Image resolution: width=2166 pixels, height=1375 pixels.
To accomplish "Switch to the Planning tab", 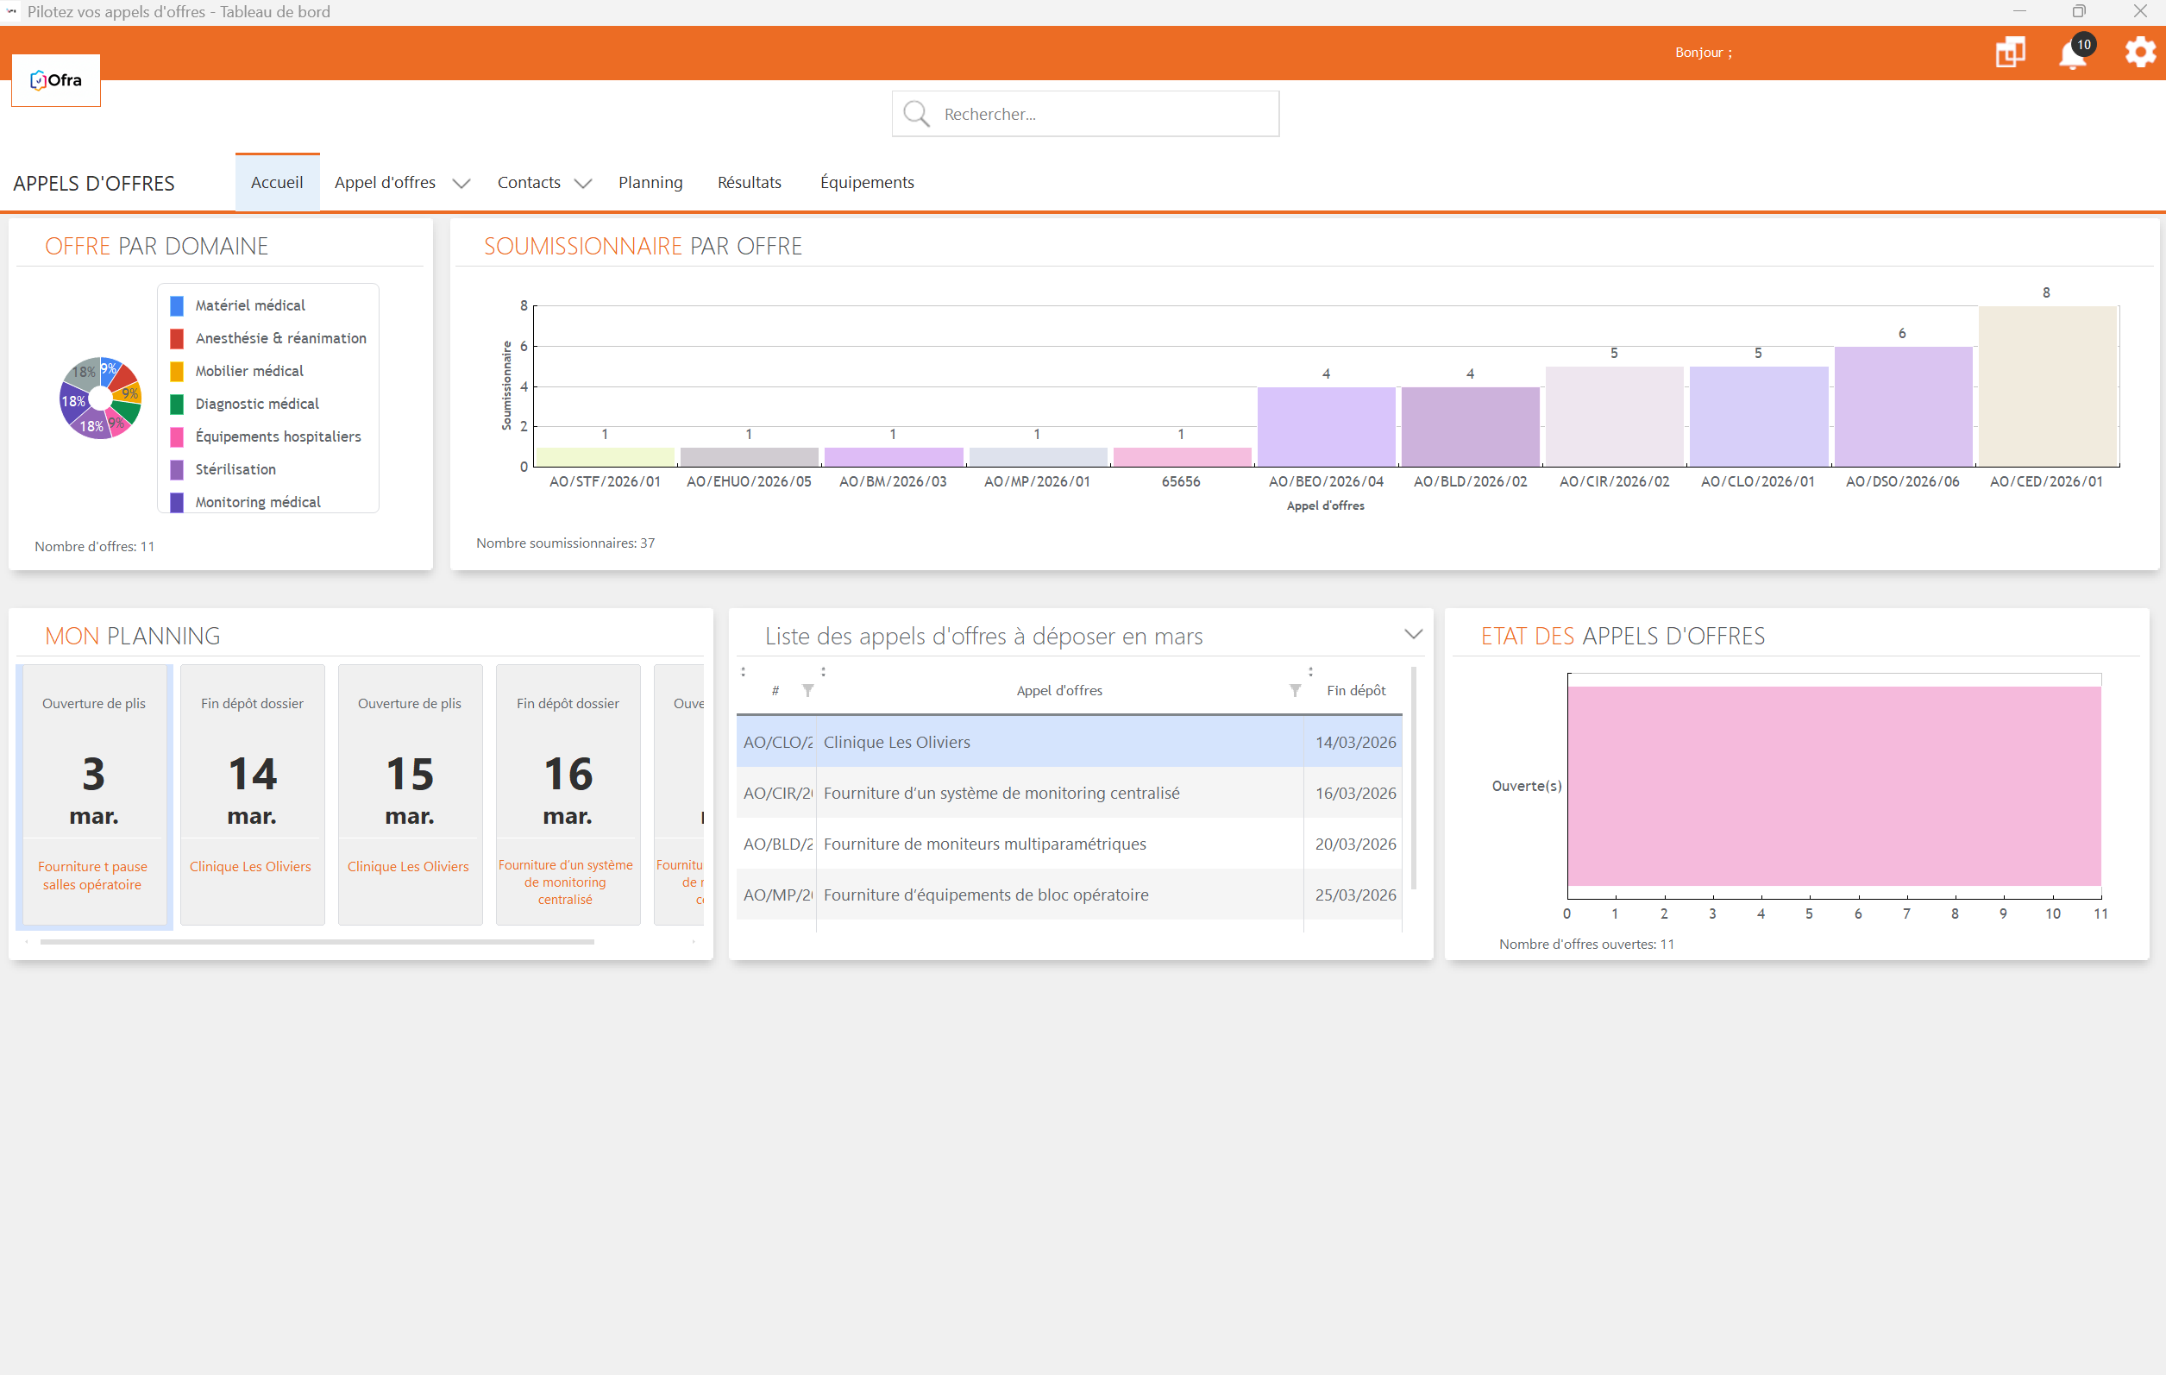I will coord(650,183).
